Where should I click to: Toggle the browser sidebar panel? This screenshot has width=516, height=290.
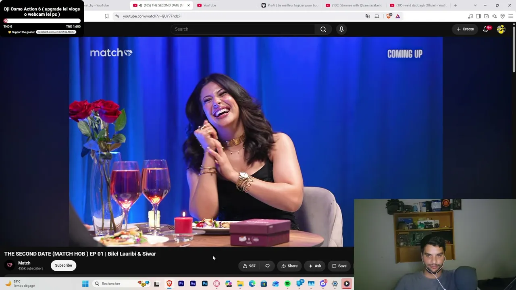coord(478,16)
